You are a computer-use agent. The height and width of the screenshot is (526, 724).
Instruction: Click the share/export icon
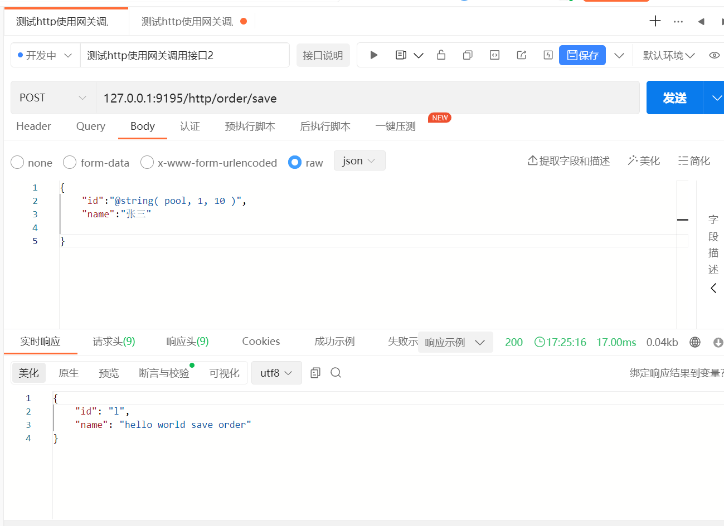(522, 55)
